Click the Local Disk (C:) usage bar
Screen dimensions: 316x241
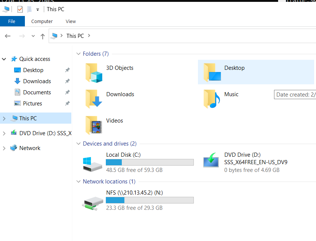tap(150, 162)
